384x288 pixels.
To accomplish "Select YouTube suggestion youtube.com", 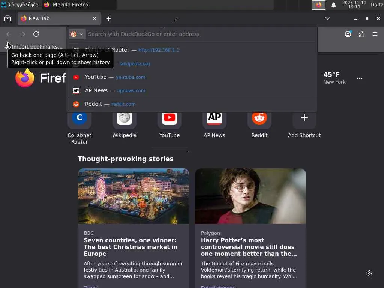I will pyautogui.click(x=192, y=77).
